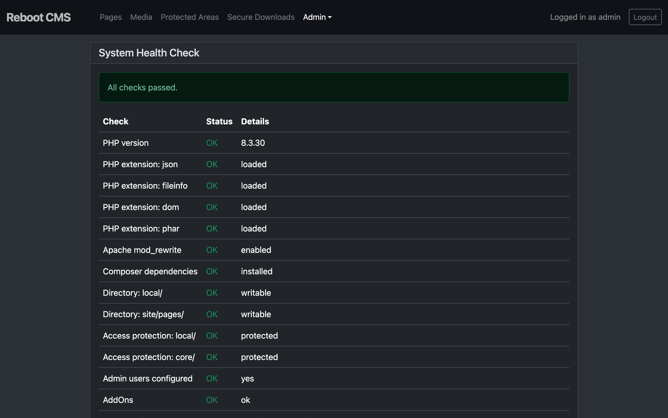Click 'writable' detail for Directory: local/
This screenshot has width=668, height=418.
pyautogui.click(x=256, y=293)
